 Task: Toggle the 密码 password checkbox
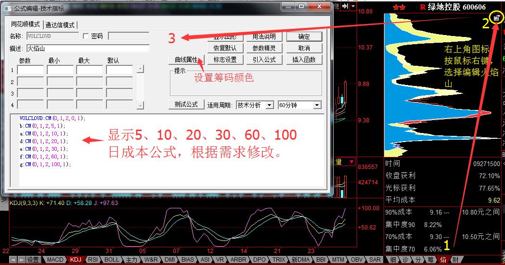[x=86, y=36]
